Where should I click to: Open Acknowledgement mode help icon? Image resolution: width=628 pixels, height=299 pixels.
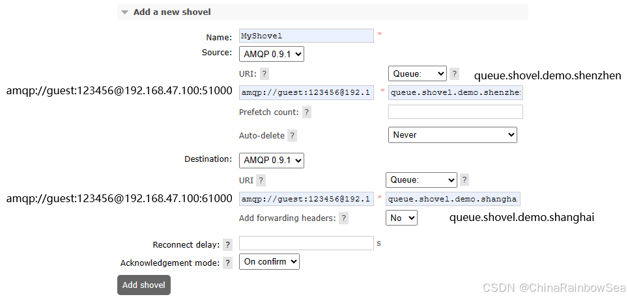228,263
